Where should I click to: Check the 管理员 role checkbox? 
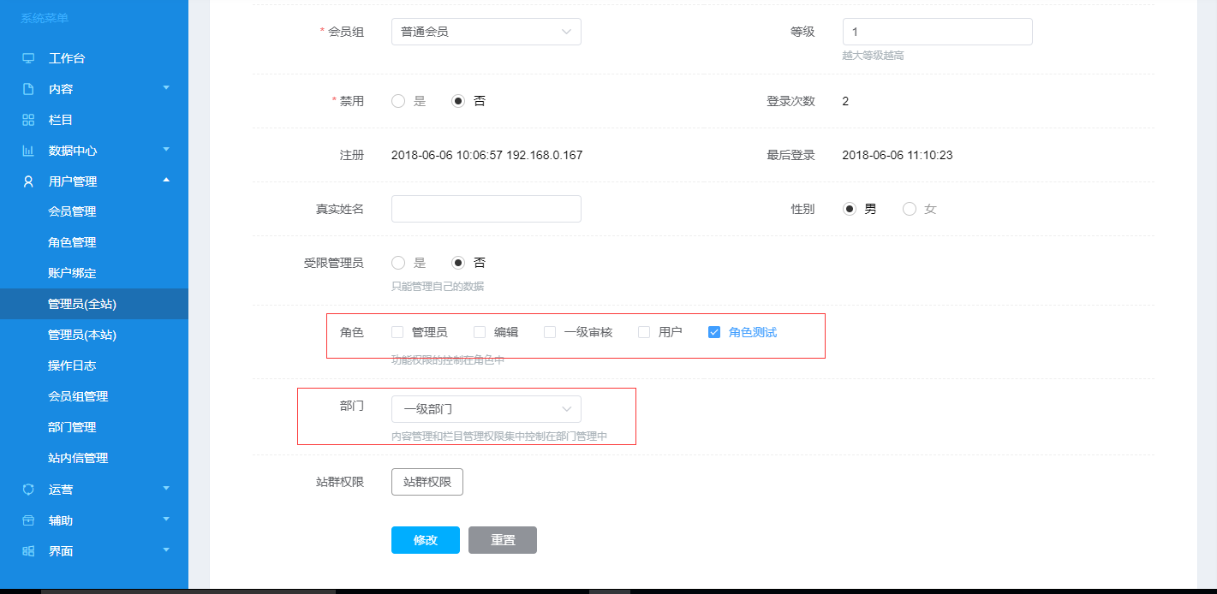[397, 332]
